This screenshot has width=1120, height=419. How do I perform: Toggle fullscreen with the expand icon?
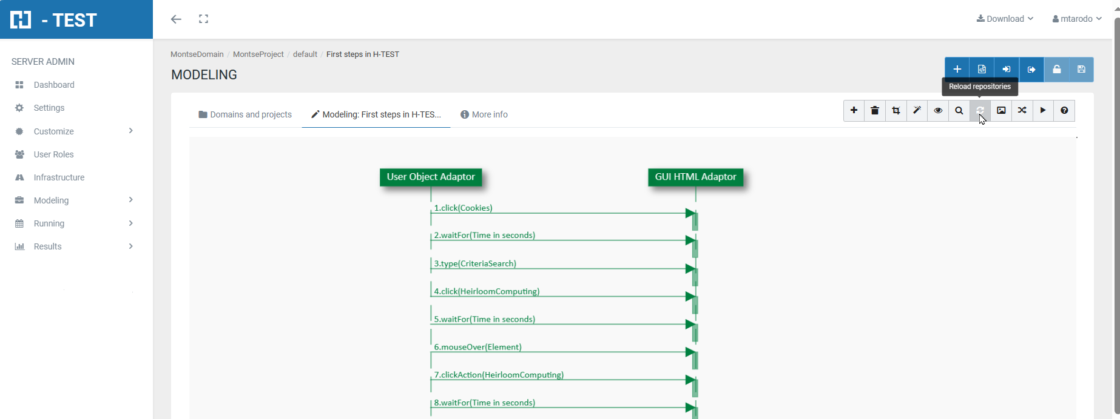click(x=204, y=19)
